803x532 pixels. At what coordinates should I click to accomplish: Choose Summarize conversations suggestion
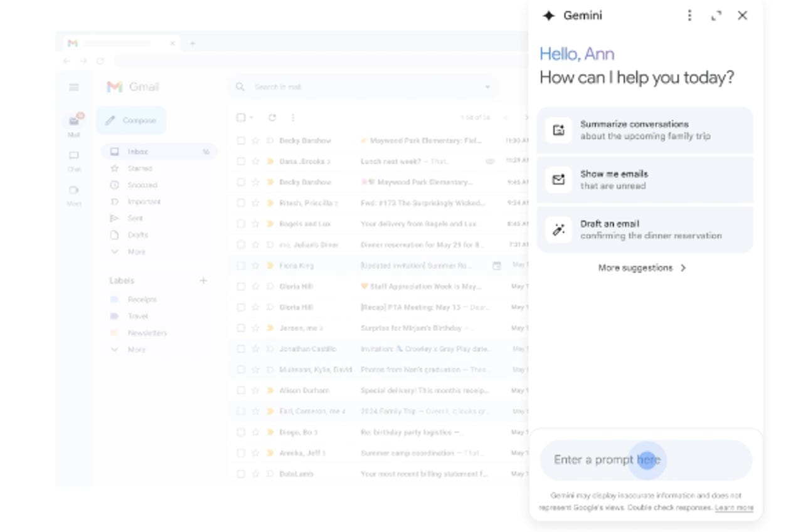tap(645, 130)
